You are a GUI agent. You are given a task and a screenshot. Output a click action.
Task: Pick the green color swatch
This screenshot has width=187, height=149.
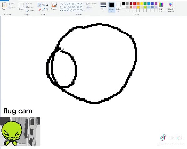[x=145, y=4]
